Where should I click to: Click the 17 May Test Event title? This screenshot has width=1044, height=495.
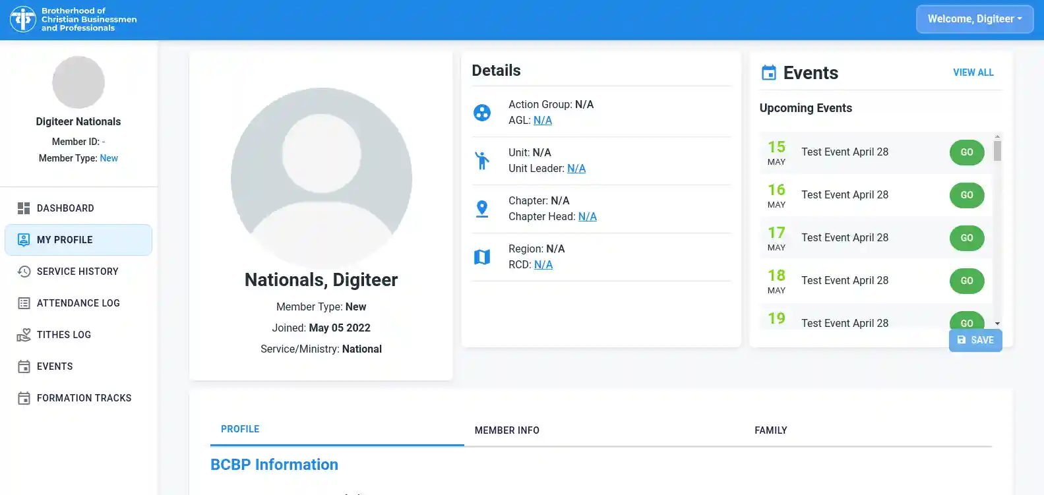click(x=845, y=238)
